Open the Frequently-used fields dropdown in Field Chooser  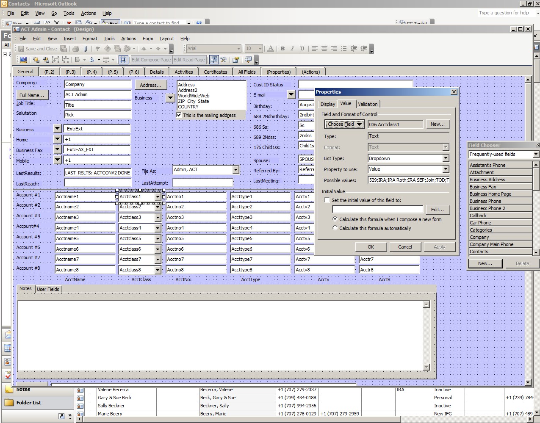point(536,154)
